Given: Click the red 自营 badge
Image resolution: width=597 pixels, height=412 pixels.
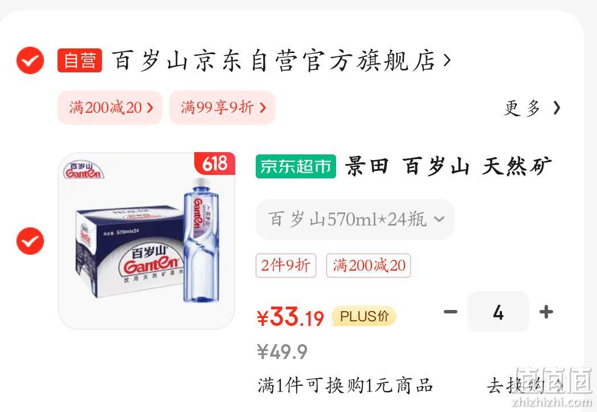Looking at the screenshot, I should coord(80,60).
